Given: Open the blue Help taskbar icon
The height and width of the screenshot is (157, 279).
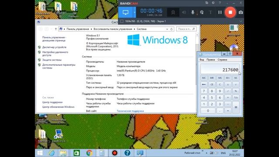Looking at the screenshot, I should (127, 153).
